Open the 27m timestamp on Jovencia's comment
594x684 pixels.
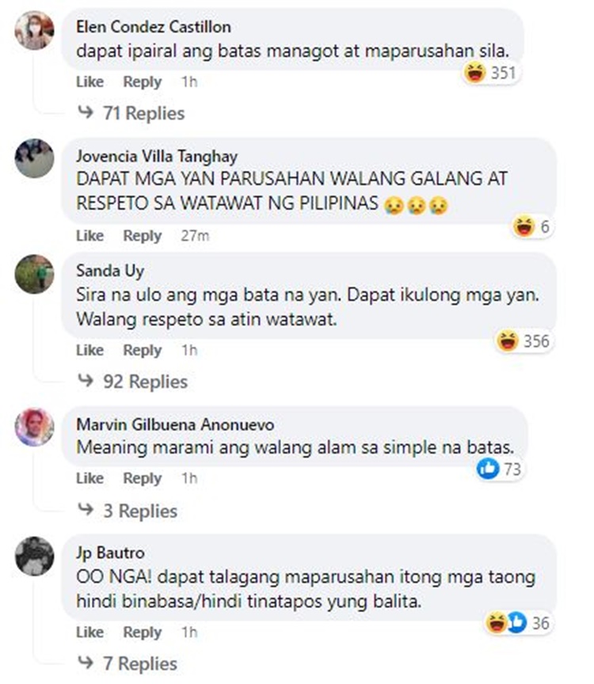tap(195, 236)
